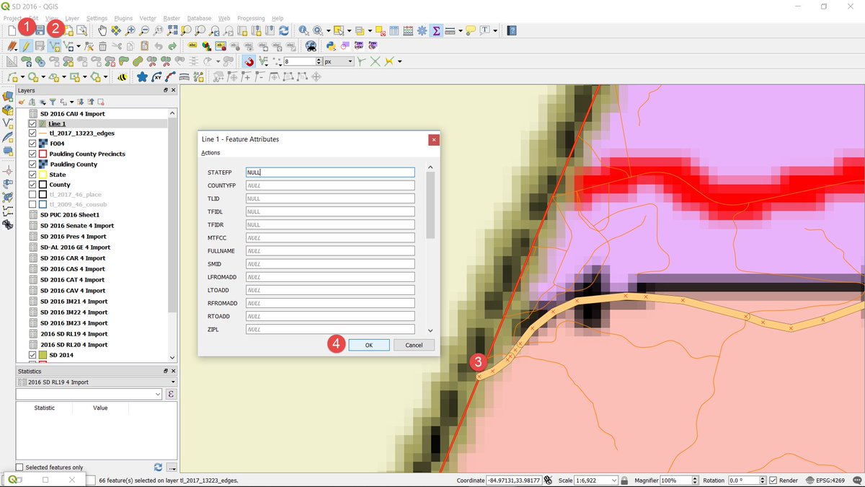The height and width of the screenshot is (487, 865).
Task: Click OK in Feature Attributes dialog
Action: coord(368,345)
